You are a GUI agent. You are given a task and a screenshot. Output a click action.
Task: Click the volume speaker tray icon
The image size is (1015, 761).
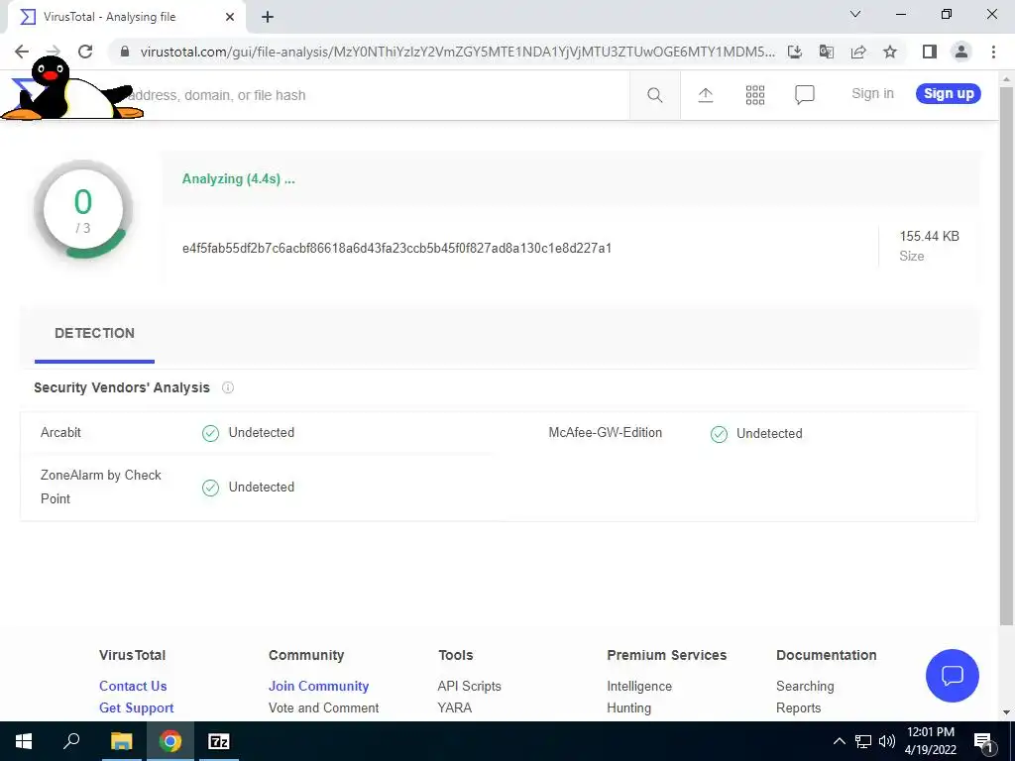point(887,741)
